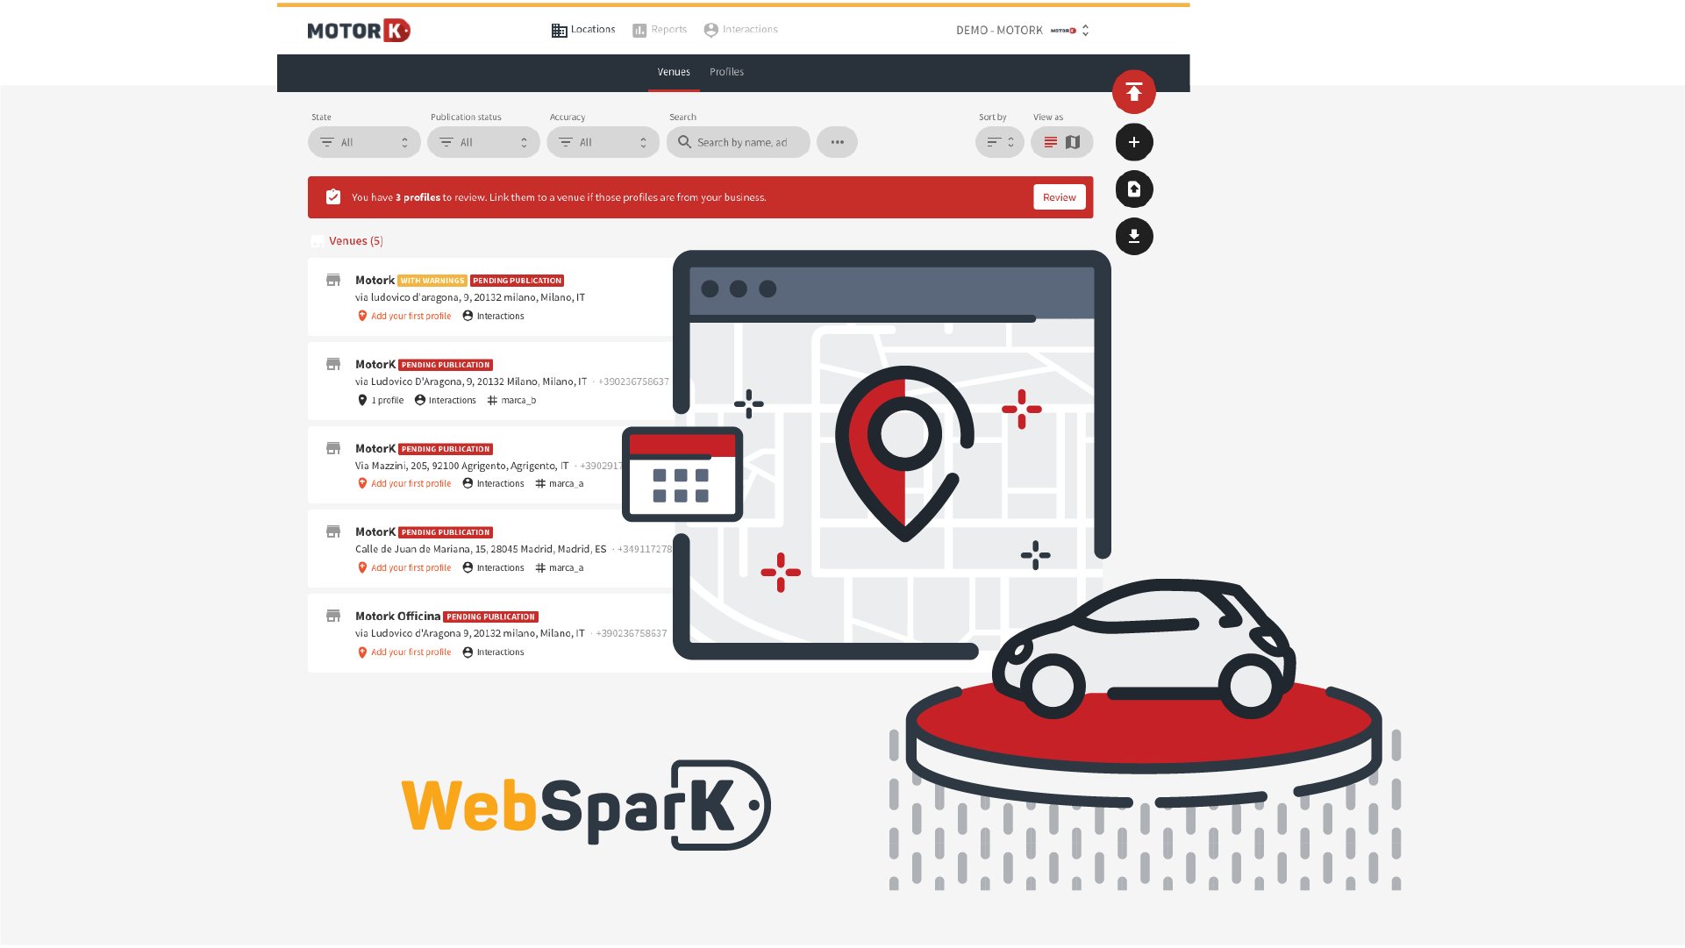1685x948 pixels.
Task: Click the list view icon
Action: [1050, 141]
